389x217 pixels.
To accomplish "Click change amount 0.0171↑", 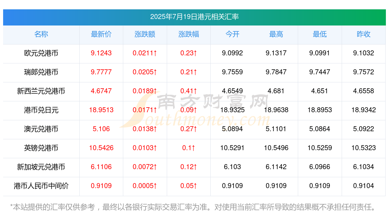I will coord(145,110).
